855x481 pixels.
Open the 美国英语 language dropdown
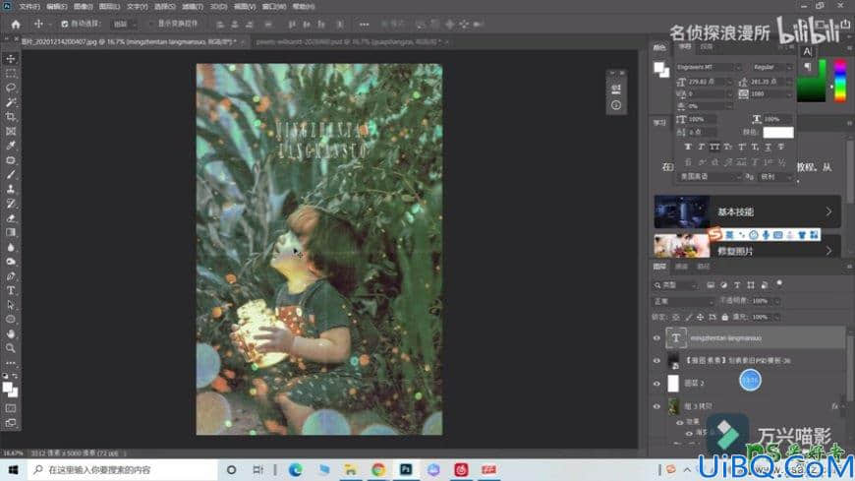tap(709, 176)
